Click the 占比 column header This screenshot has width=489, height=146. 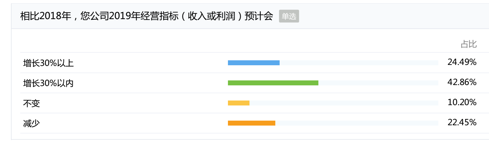pyautogui.click(x=468, y=44)
